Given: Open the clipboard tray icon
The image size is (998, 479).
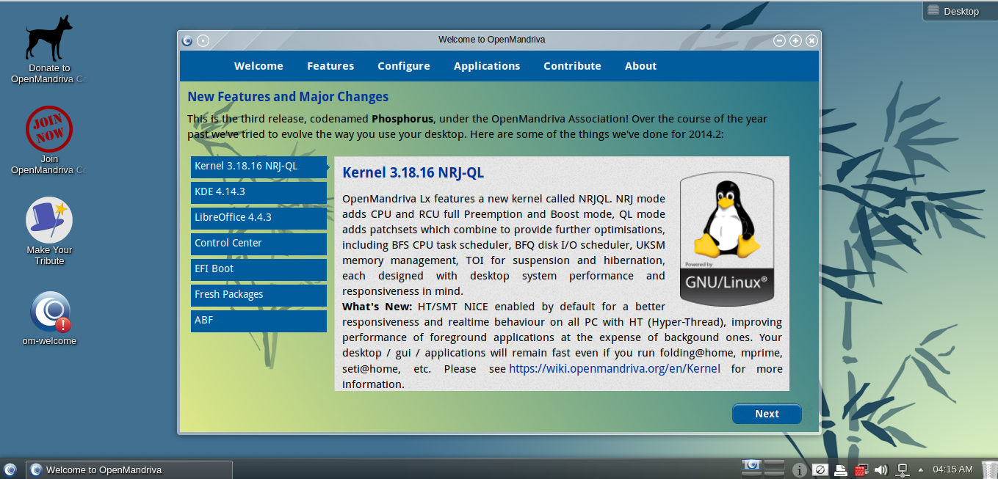Looking at the screenshot, I should click(x=820, y=469).
